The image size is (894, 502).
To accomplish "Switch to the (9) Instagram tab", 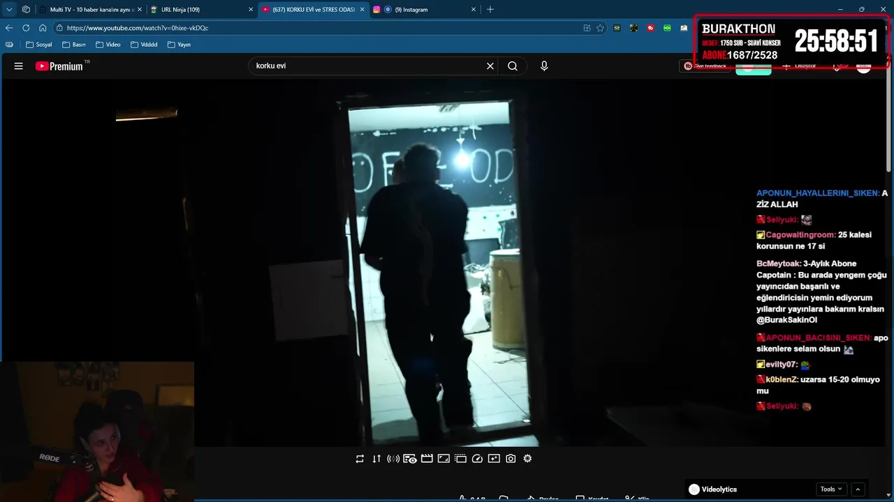I will coord(423,10).
